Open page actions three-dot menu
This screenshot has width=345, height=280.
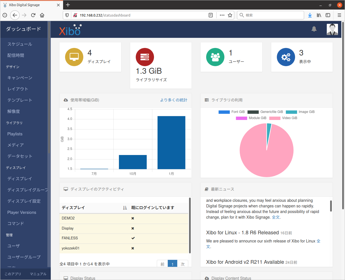pos(222,15)
